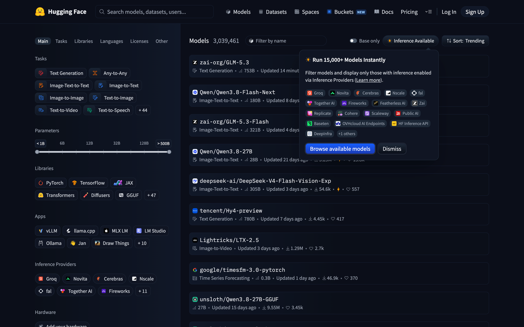Switch to the Languages filter tab
524x327 pixels.
pos(111,41)
